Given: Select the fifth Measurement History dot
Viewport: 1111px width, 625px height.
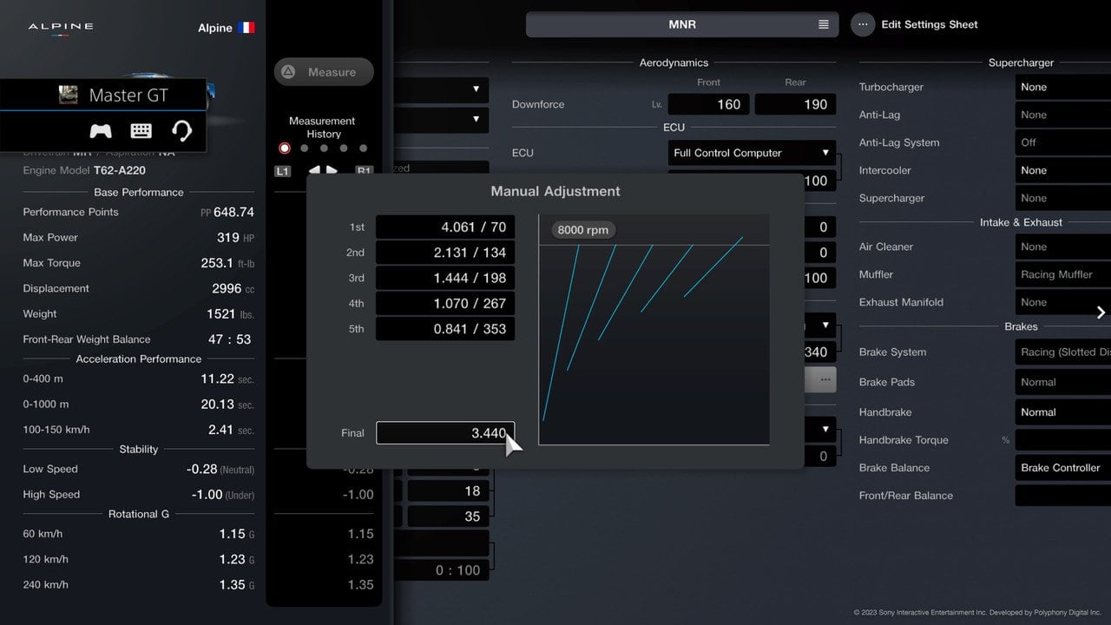Looking at the screenshot, I should coord(363,148).
